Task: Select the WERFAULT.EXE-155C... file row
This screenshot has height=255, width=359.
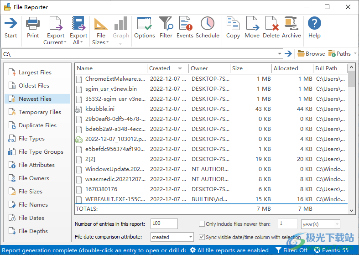Action: [211, 199]
